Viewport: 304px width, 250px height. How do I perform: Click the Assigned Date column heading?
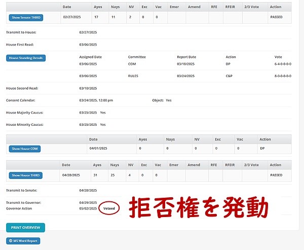pos(91,57)
